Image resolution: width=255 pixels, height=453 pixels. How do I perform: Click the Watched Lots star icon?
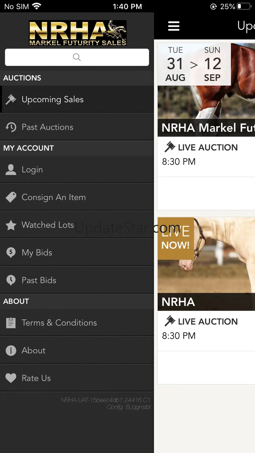coord(11,225)
